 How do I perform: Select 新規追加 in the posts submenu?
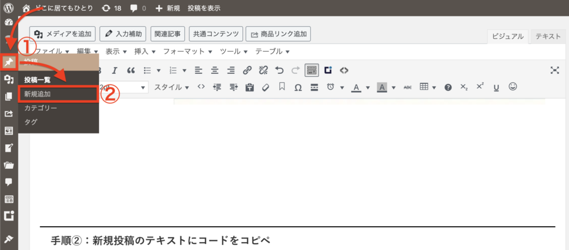[58, 94]
